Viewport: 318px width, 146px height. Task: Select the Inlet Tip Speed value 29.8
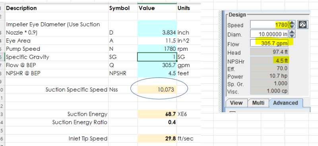pyautogui.click(x=157, y=138)
